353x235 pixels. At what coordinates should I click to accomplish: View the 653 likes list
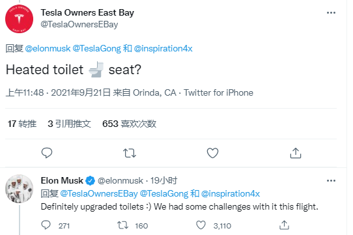(x=129, y=124)
